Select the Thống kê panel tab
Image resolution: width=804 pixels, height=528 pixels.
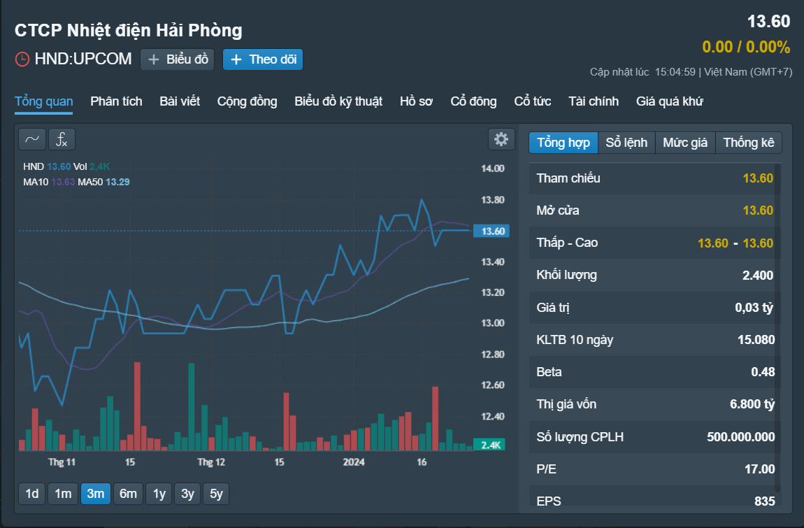click(749, 143)
